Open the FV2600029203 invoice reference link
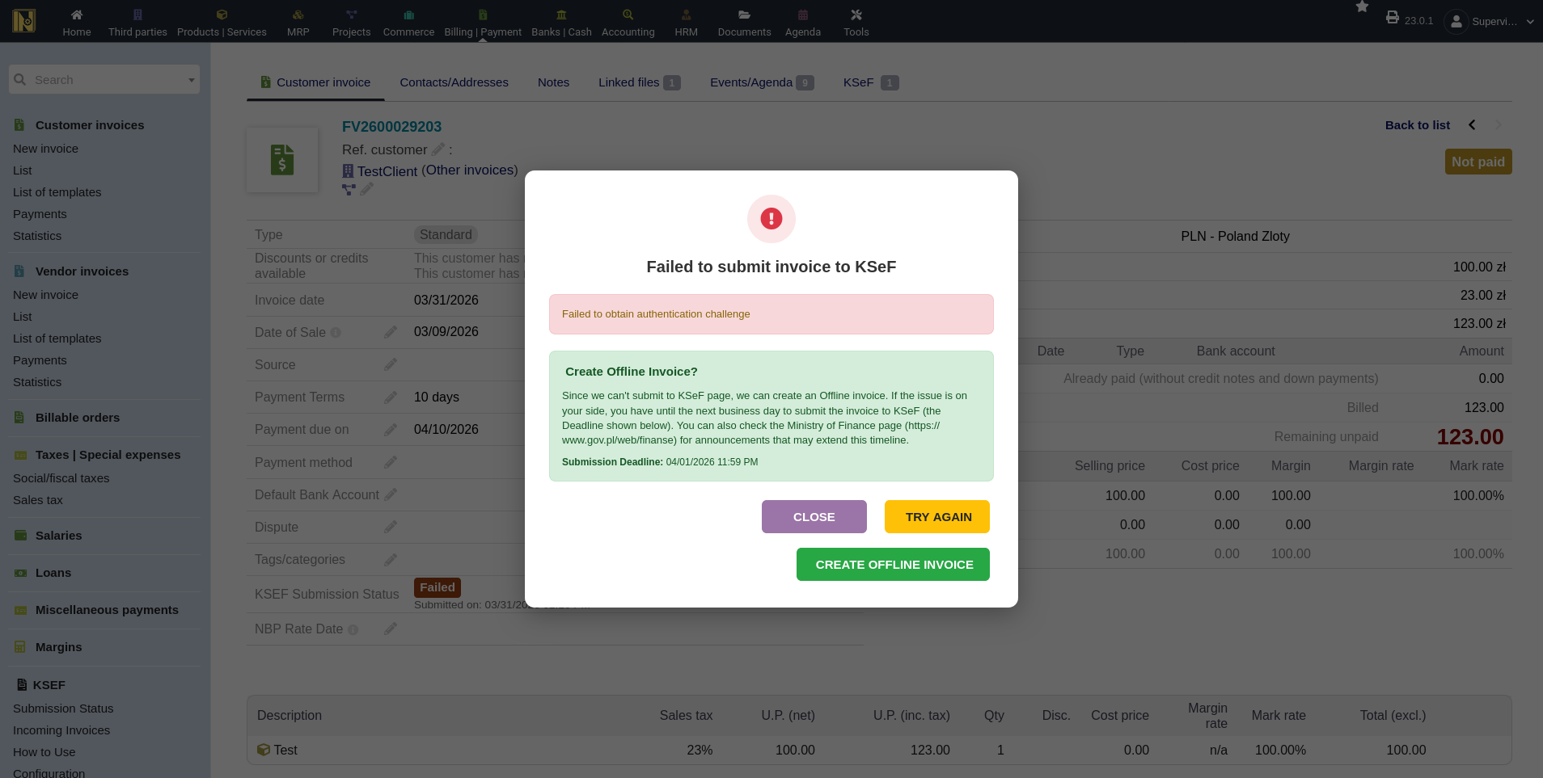The image size is (1543, 778). coord(391,127)
